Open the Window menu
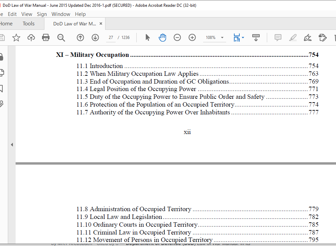This screenshot has width=336, height=246. 61,14
